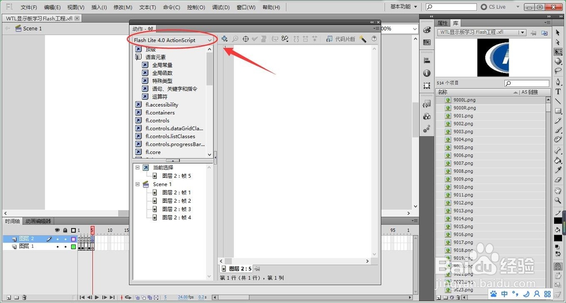
Task: Open the debug options icon in Actions toolbar
Action: [285, 39]
